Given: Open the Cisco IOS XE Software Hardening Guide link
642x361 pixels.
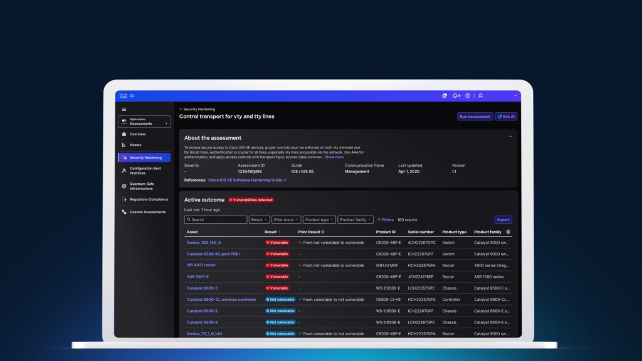Looking at the screenshot, I should pos(245,180).
